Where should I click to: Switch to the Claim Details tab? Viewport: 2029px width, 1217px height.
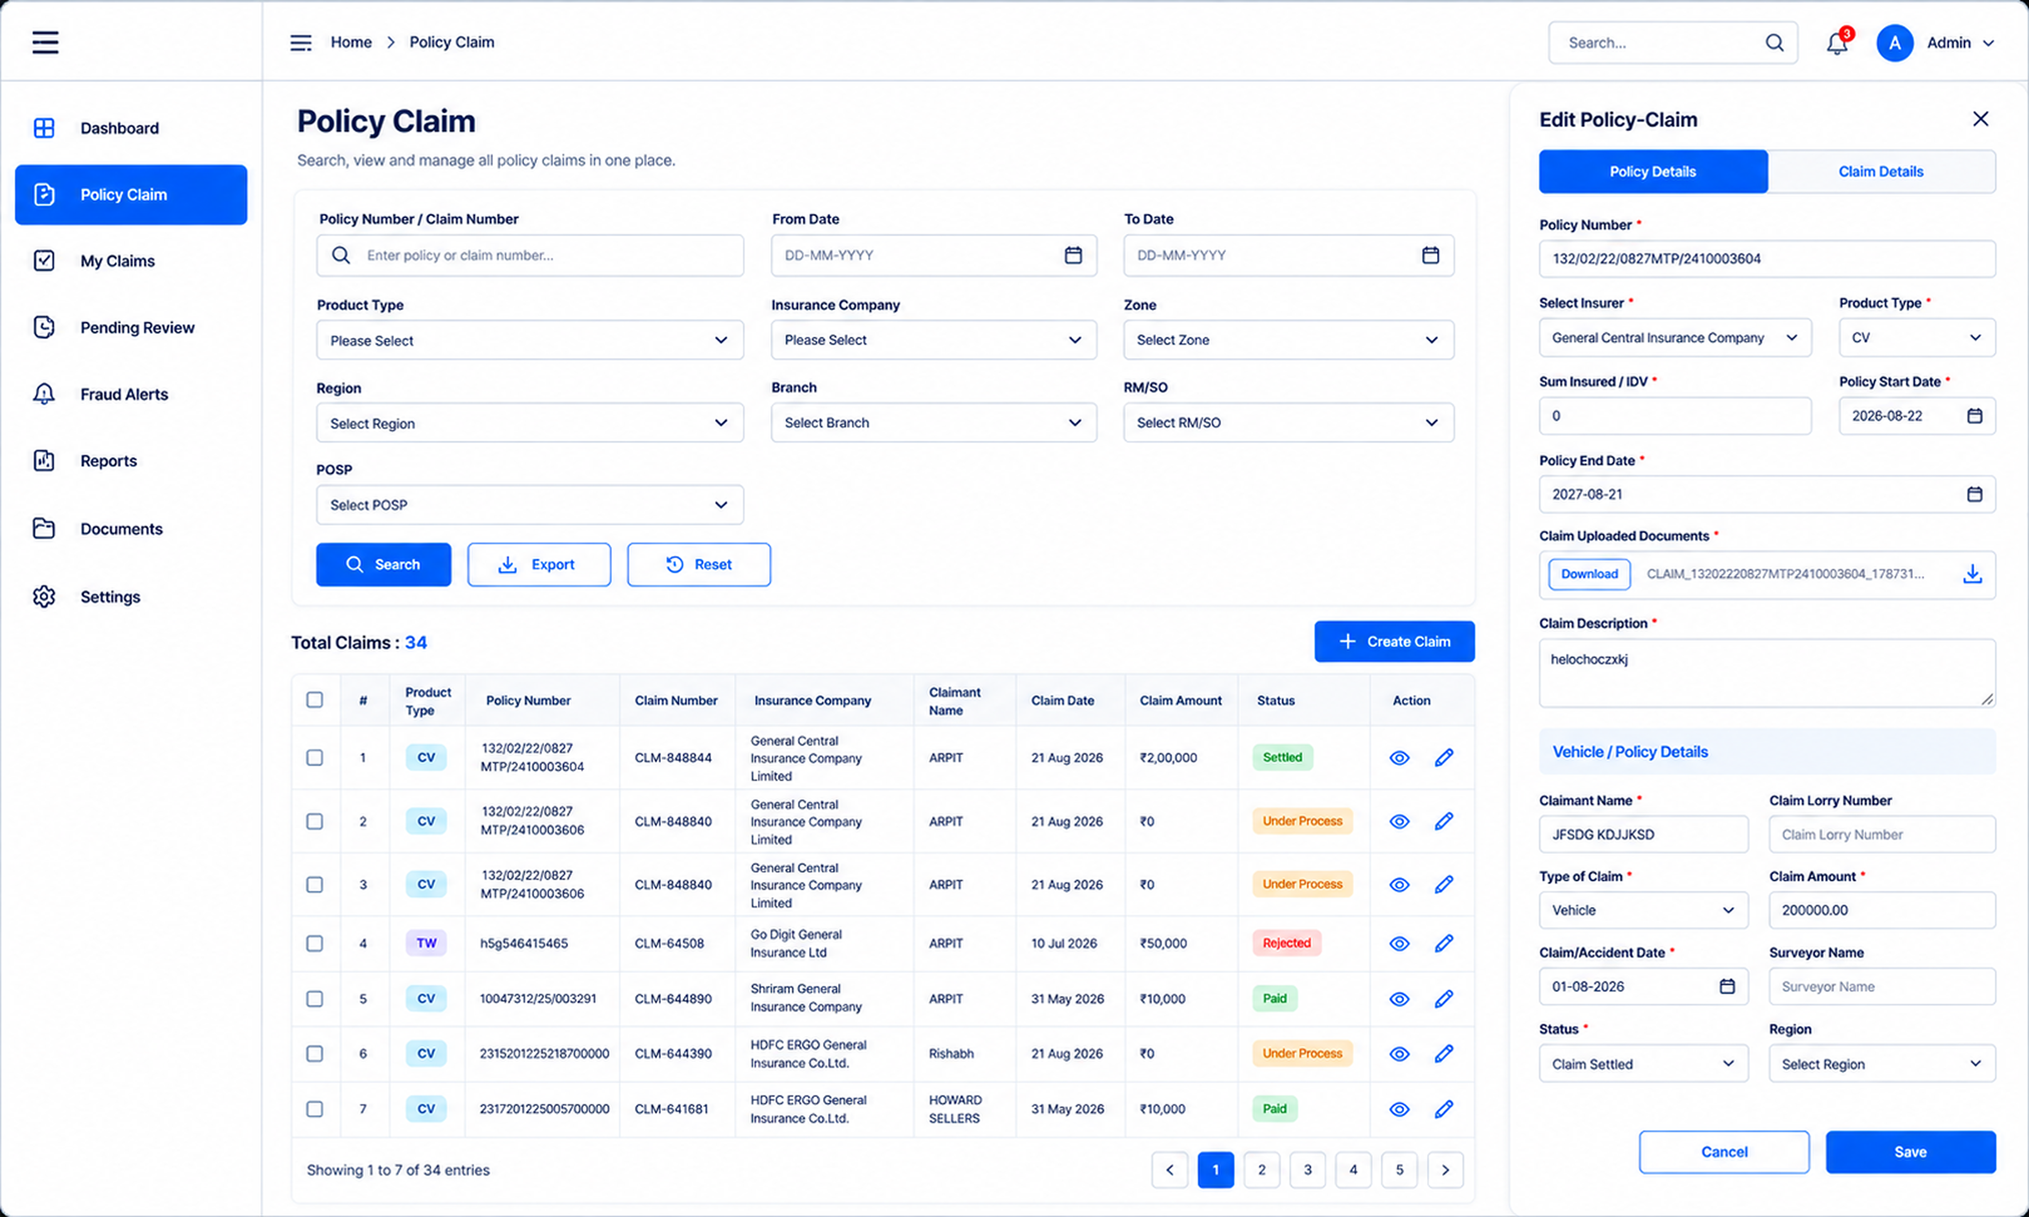pyautogui.click(x=1880, y=172)
